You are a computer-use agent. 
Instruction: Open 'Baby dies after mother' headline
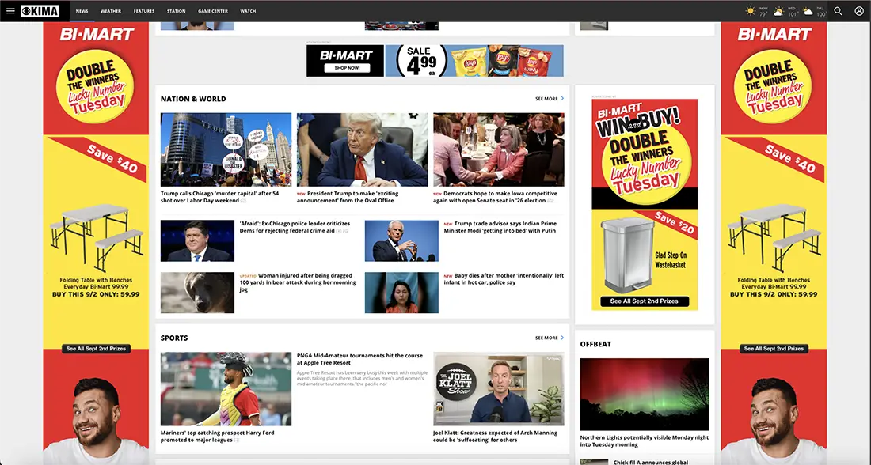504,279
